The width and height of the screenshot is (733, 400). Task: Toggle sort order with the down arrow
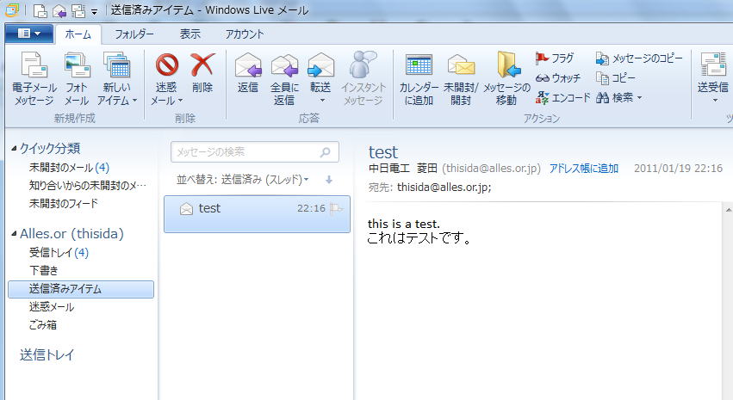[329, 180]
